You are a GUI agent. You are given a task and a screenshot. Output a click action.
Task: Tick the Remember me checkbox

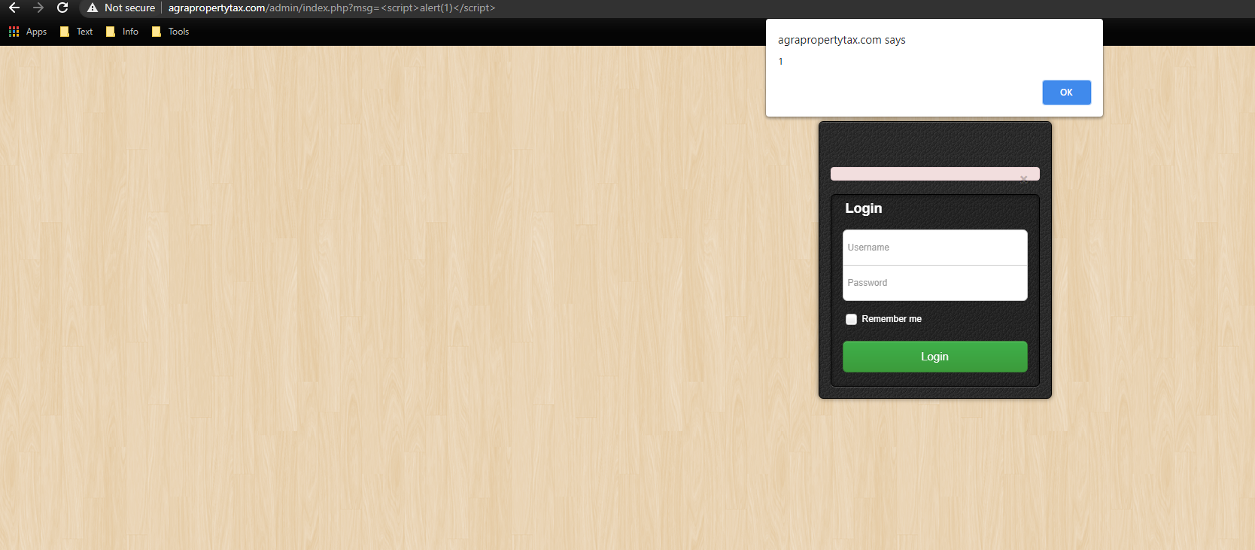tap(851, 319)
